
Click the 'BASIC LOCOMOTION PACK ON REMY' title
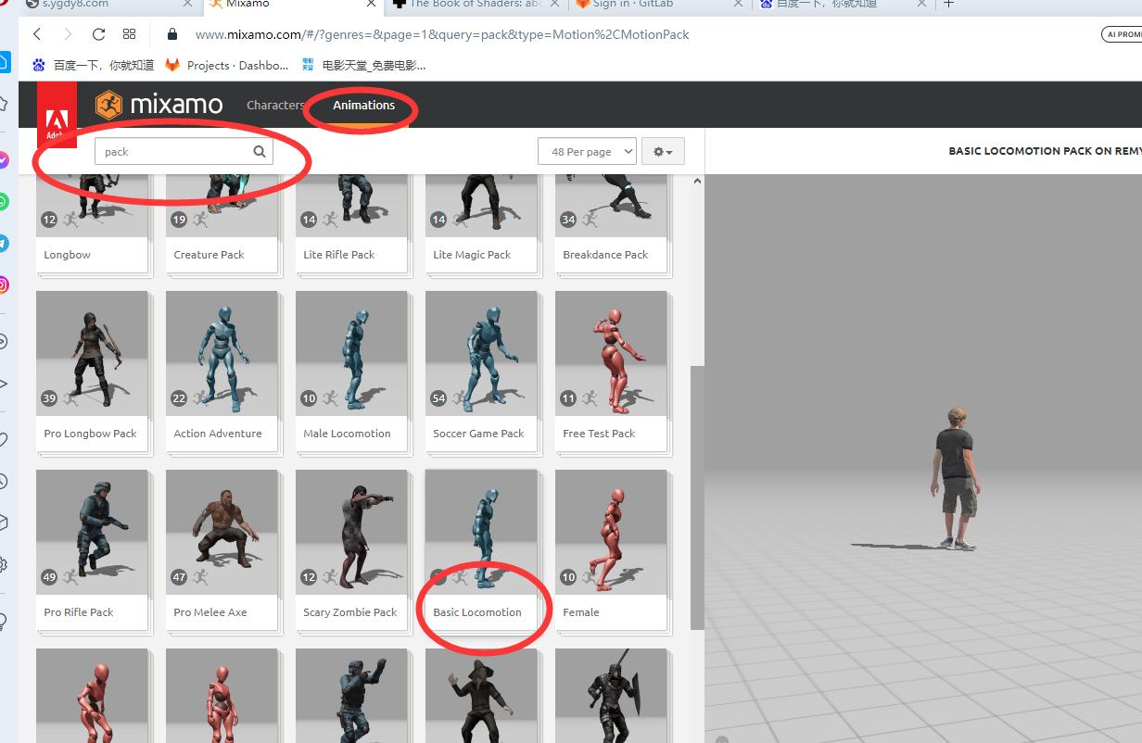click(x=1045, y=151)
